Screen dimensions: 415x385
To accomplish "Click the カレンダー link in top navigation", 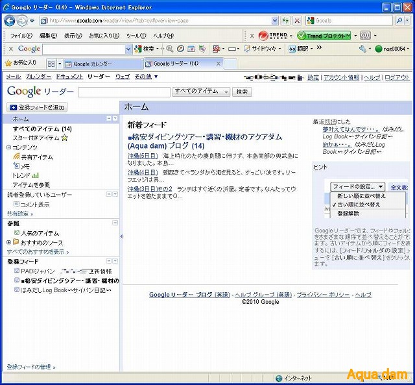I will click(38, 77).
